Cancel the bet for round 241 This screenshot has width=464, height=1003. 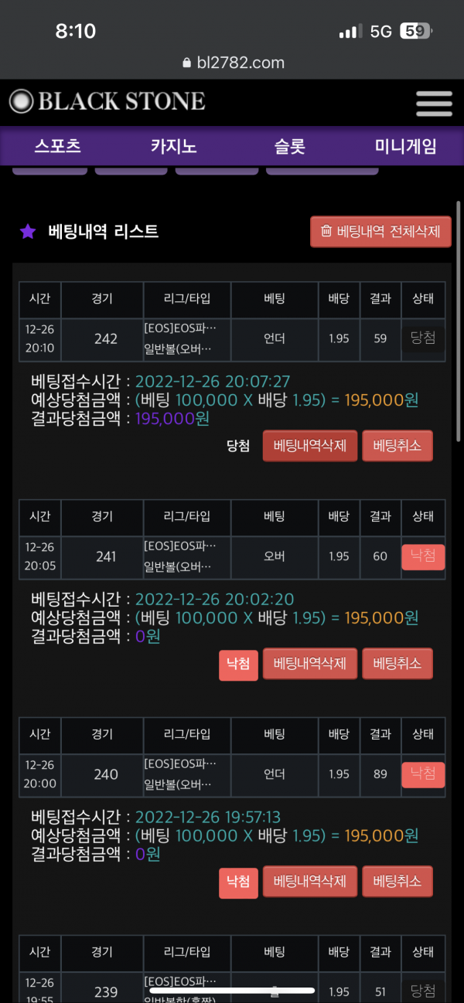[397, 663]
